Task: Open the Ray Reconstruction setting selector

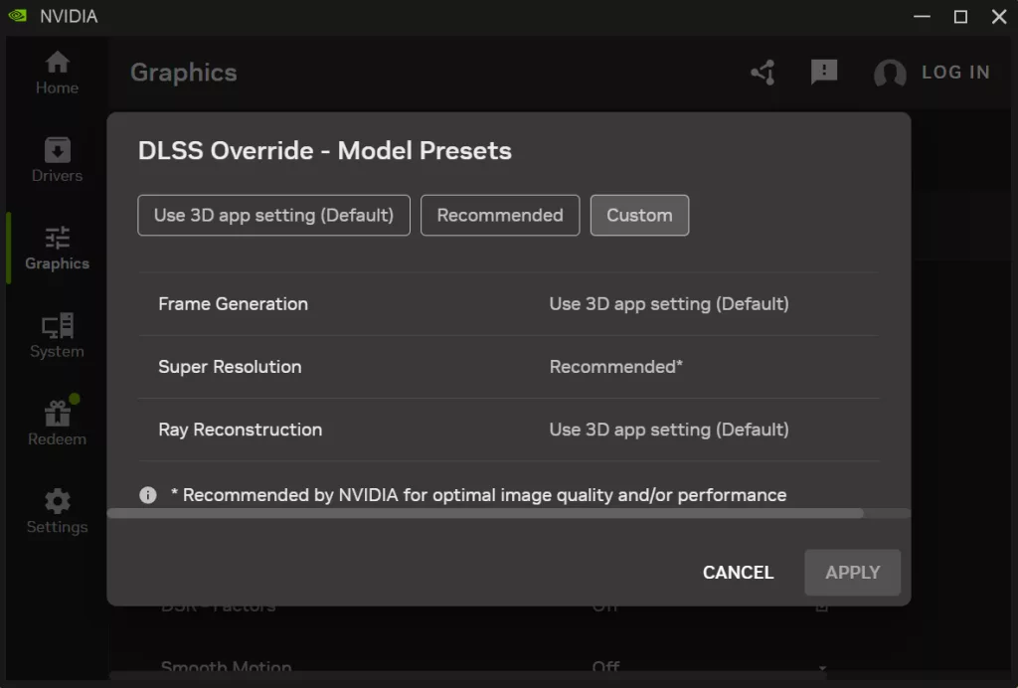Action: pyautogui.click(x=669, y=430)
